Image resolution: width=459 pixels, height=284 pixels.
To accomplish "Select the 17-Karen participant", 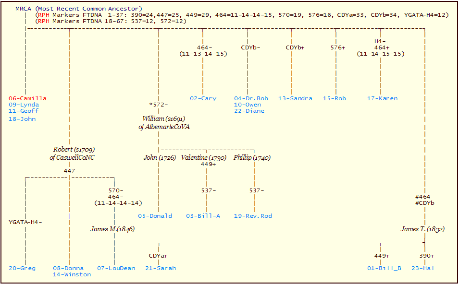I will click(x=382, y=98).
